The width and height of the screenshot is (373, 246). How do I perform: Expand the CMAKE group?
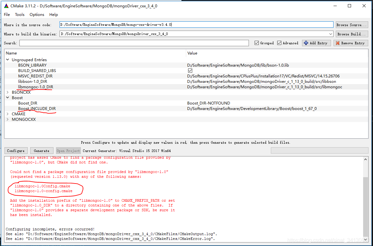[x=8, y=114]
